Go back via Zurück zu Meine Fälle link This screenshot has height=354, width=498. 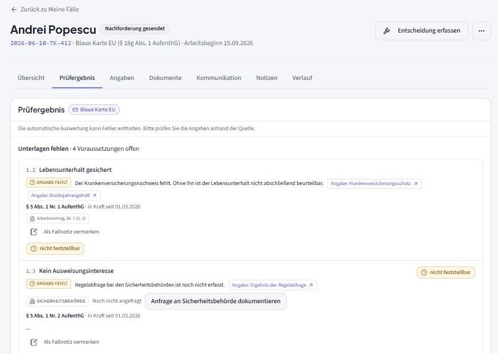click(45, 10)
